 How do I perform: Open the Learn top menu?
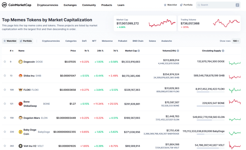121,5
